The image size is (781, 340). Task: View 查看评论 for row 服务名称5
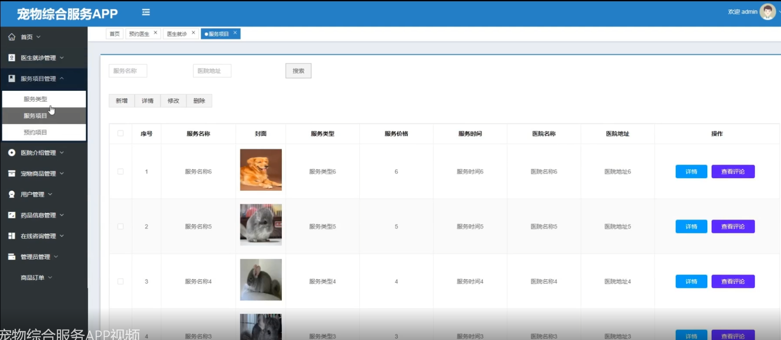(733, 226)
